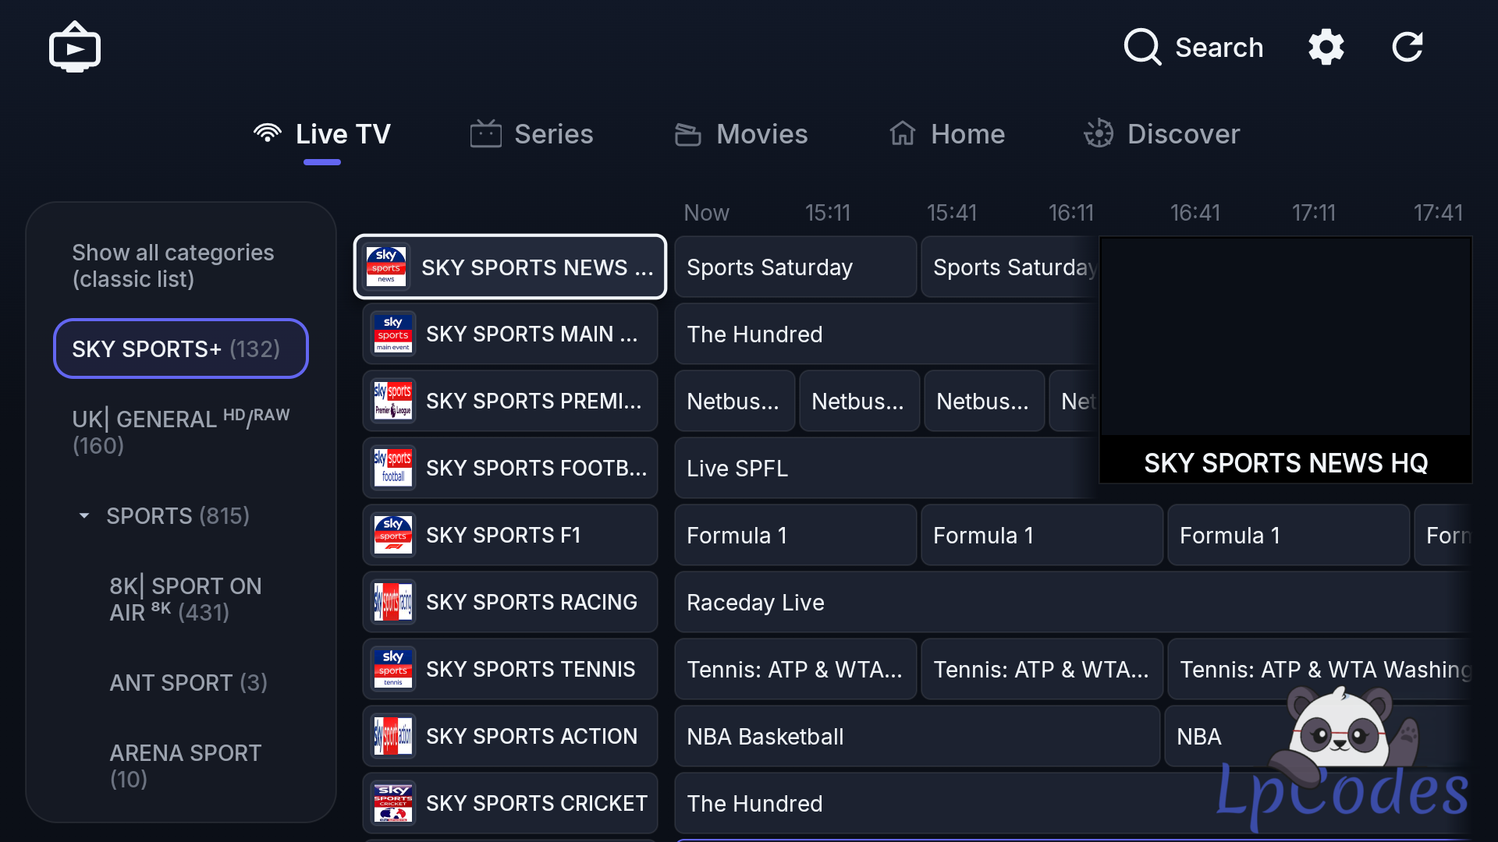The width and height of the screenshot is (1498, 842).
Task: Select the Sky Sports Tennis channel logo
Action: [393, 669]
